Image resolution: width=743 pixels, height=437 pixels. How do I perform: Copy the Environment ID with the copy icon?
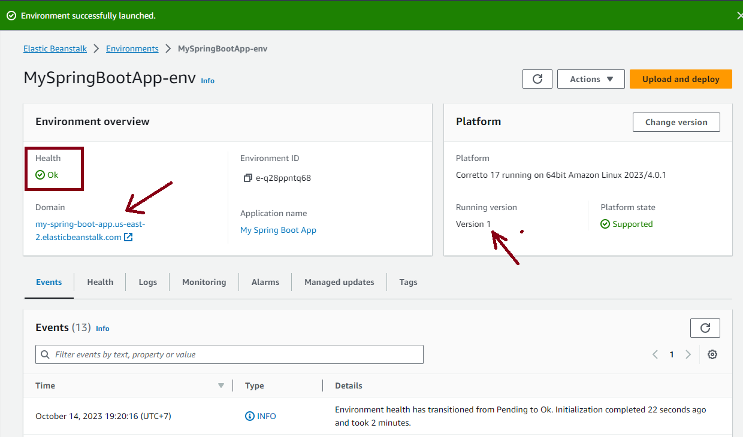tap(247, 178)
